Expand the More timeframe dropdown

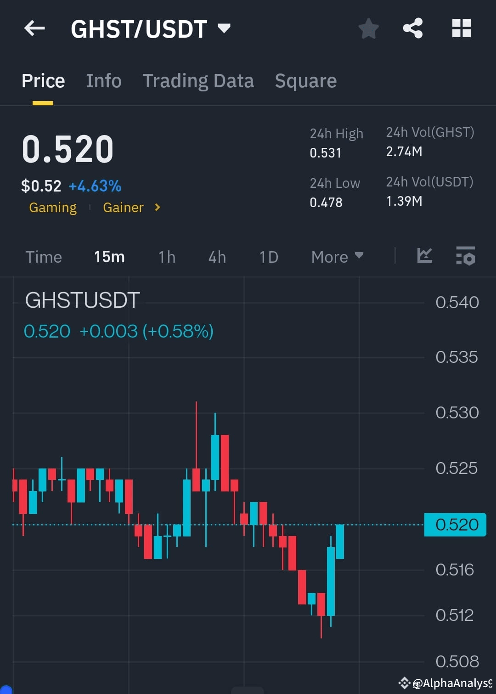pos(337,257)
